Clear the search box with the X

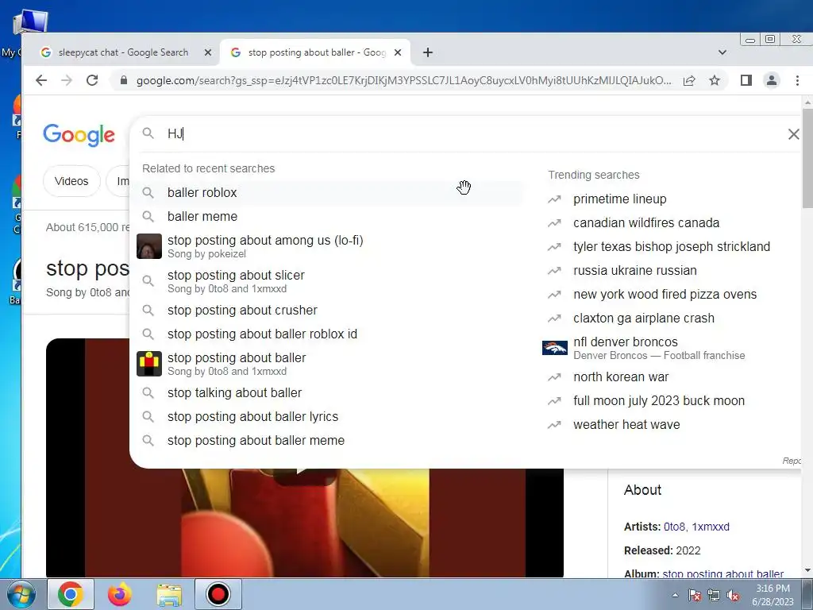pyautogui.click(x=793, y=134)
